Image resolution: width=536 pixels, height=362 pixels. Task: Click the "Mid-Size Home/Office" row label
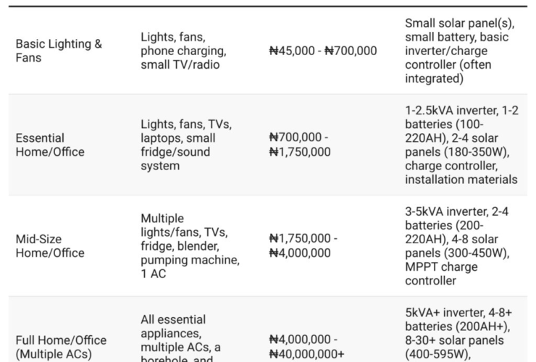[x=50, y=245]
